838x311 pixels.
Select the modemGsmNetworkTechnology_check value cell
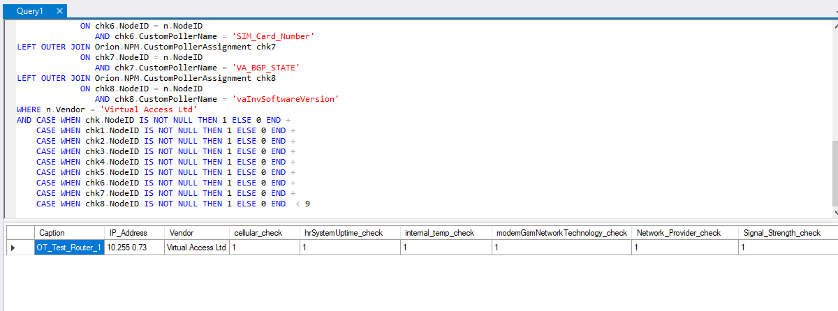pyautogui.click(x=561, y=247)
